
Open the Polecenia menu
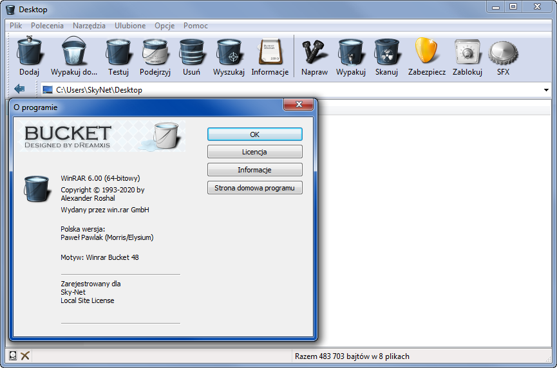coord(47,26)
